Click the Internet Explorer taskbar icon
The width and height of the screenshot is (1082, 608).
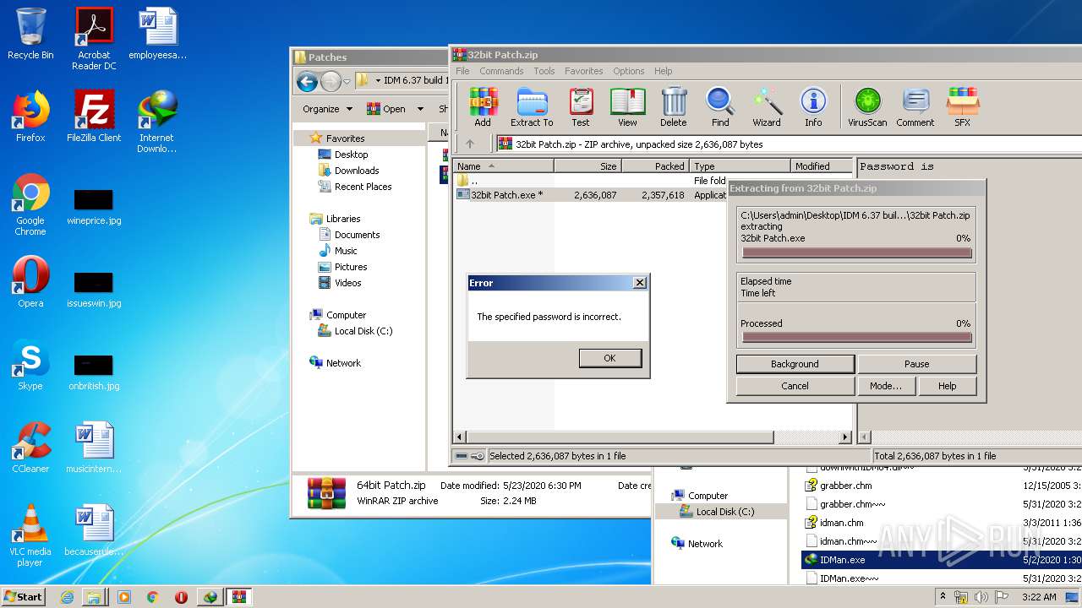(67, 597)
